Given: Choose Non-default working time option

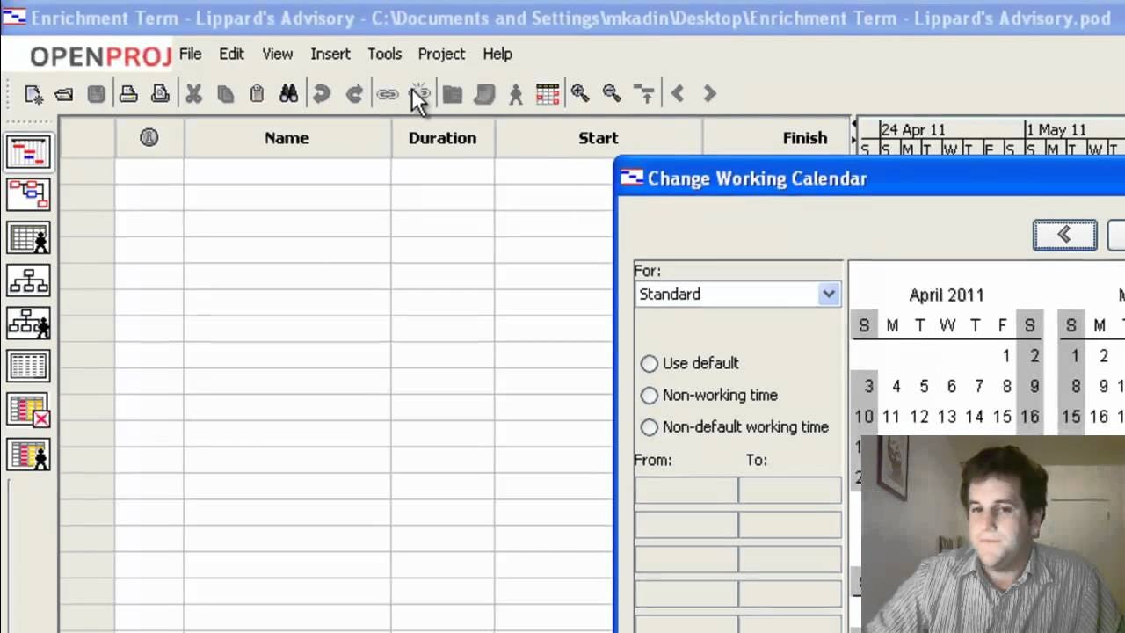Looking at the screenshot, I should pyautogui.click(x=649, y=427).
